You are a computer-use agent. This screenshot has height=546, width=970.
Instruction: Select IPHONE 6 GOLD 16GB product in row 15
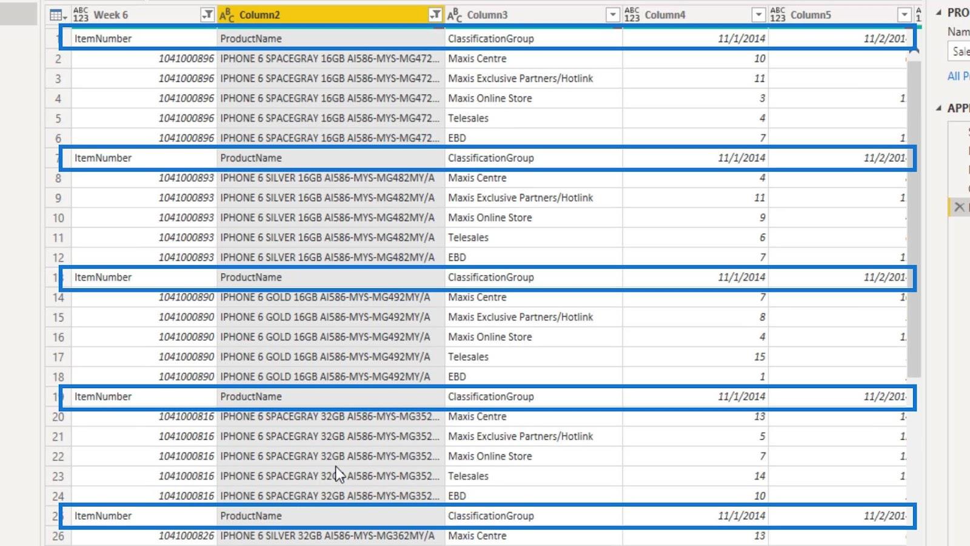pos(331,317)
